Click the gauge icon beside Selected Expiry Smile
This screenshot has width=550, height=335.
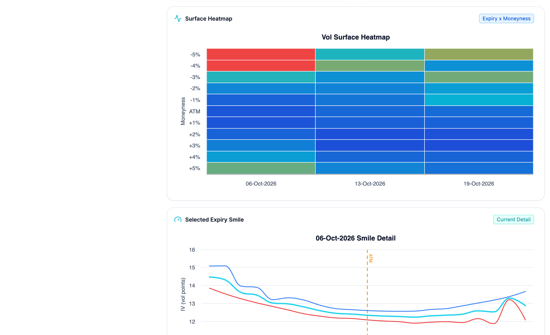click(x=178, y=220)
